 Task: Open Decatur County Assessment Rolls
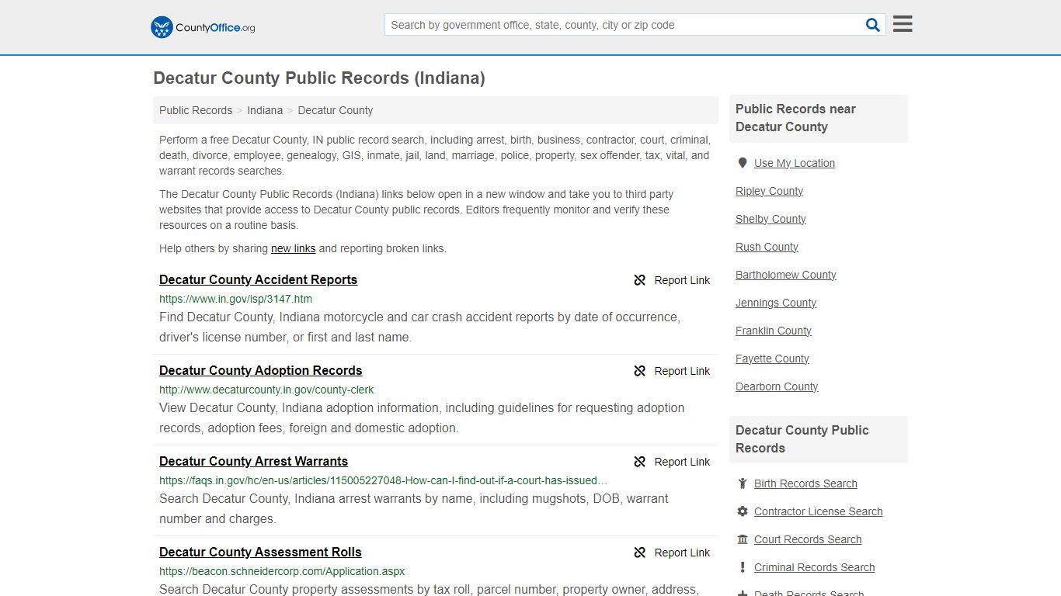tap(260, 552)
